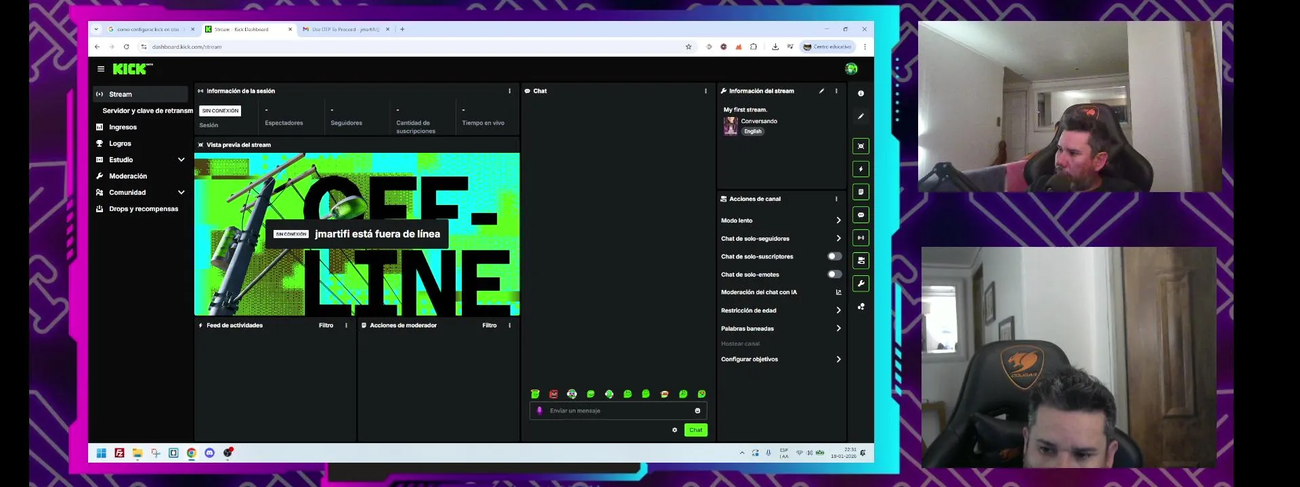Screen dimensions: 1300x487
Task: Open Palabras baneadas options chevron
Action: (x=838, y=328)
